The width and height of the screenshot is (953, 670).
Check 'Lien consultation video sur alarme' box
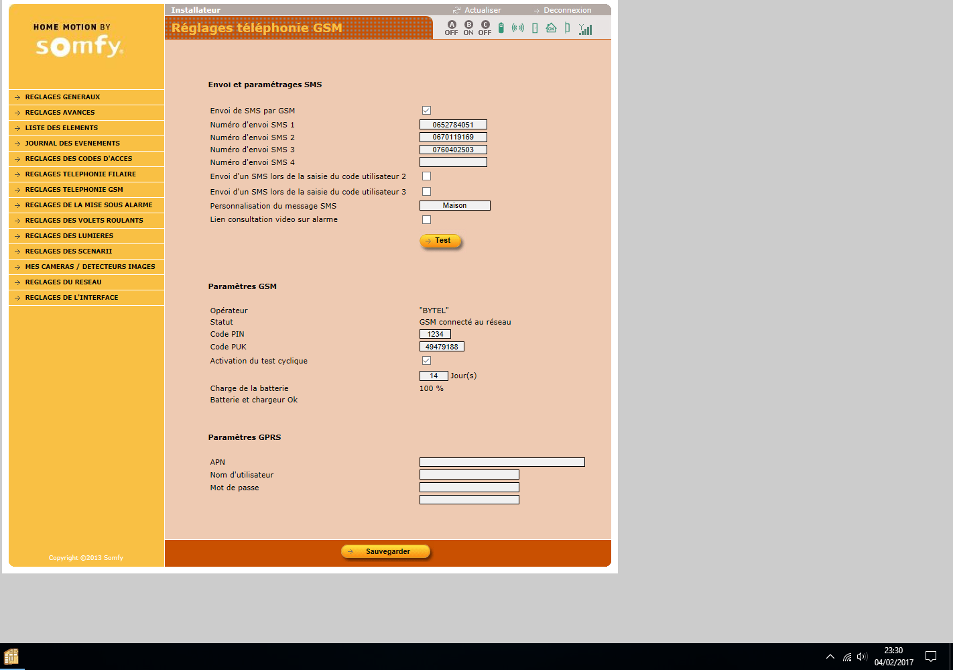[426, 220]
